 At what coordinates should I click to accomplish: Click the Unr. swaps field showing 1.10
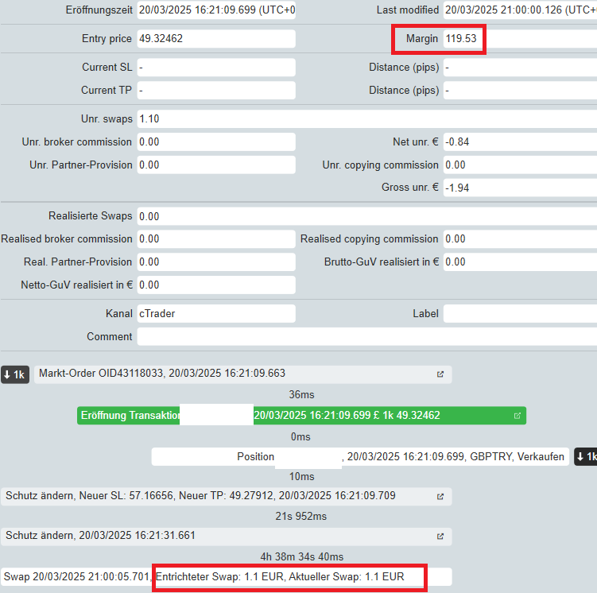click(367, 119)
